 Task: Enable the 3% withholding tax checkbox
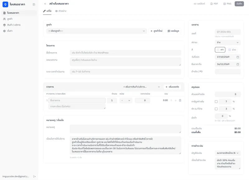point(216,109)
